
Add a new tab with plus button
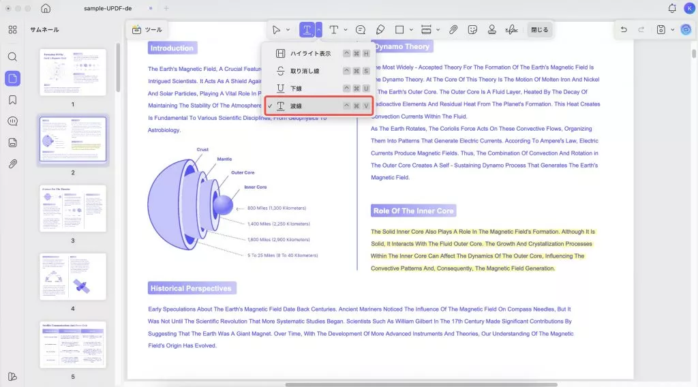(166, 8)
